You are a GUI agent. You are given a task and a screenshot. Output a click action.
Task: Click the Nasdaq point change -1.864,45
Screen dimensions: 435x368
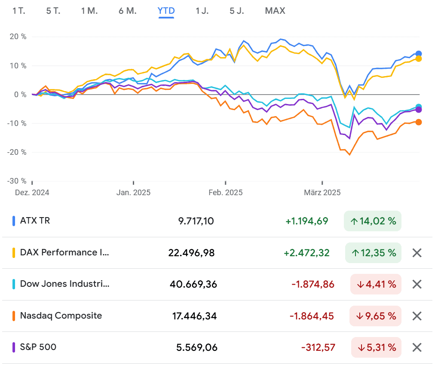point(312,316)
